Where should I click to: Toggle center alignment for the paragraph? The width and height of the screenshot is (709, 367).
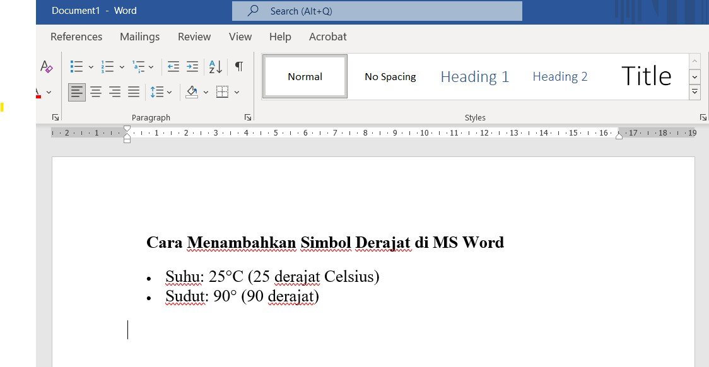pos(96,93)
